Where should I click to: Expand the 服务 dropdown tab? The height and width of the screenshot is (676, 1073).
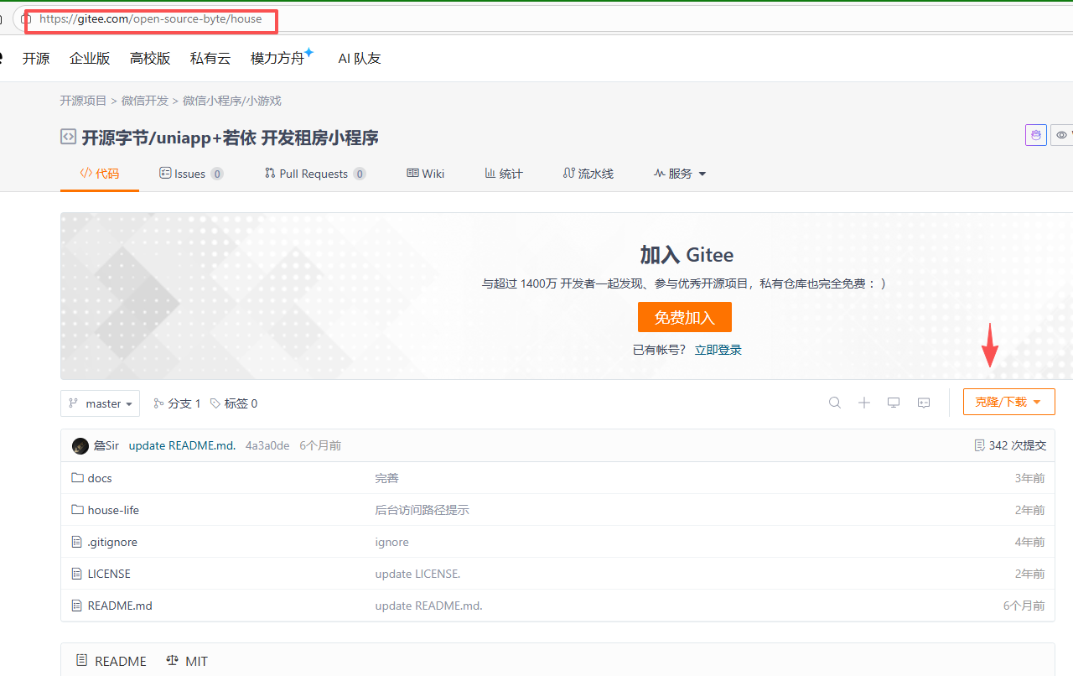point(680,174)
